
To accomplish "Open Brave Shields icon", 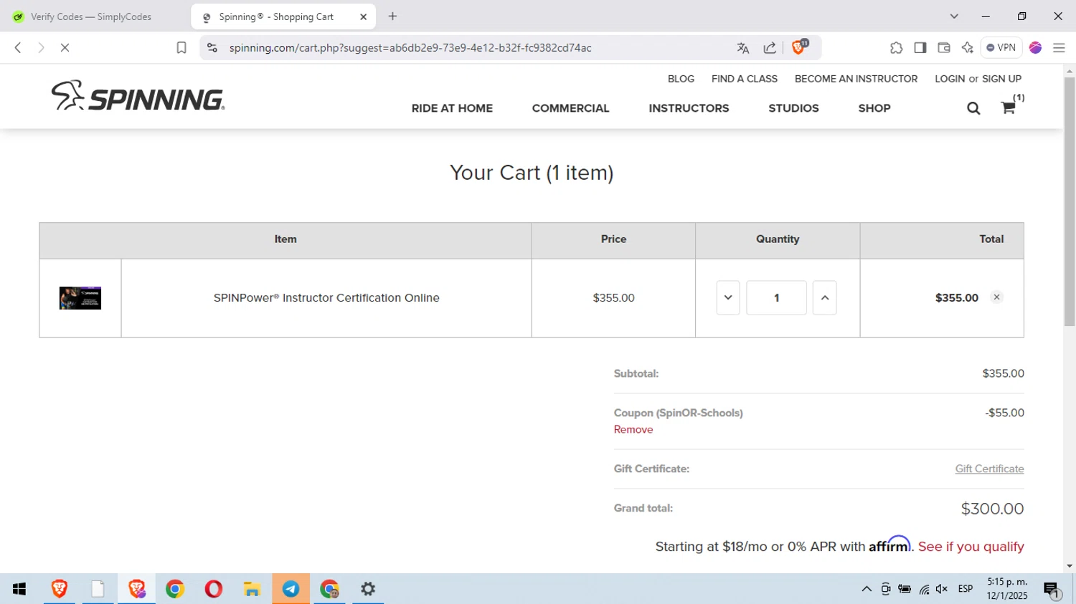I will point(799,47).
